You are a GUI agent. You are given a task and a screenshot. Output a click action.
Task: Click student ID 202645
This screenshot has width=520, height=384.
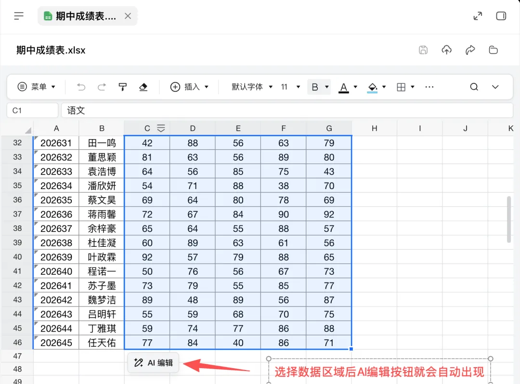click(x=56, y=342)
